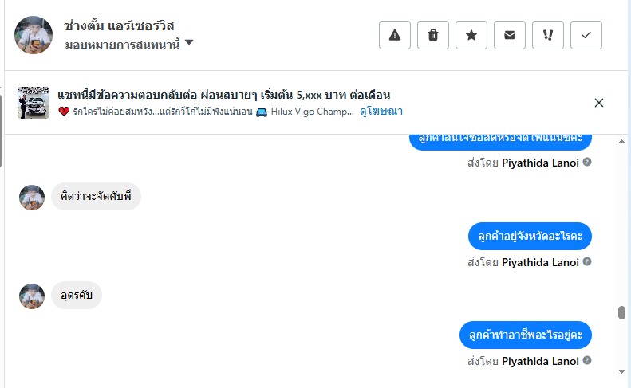Image resolution: width=631 pixels, height=388 pixels.
Task: Click the อุดรคับ message bubble
Action: click(x=77, y=296)
